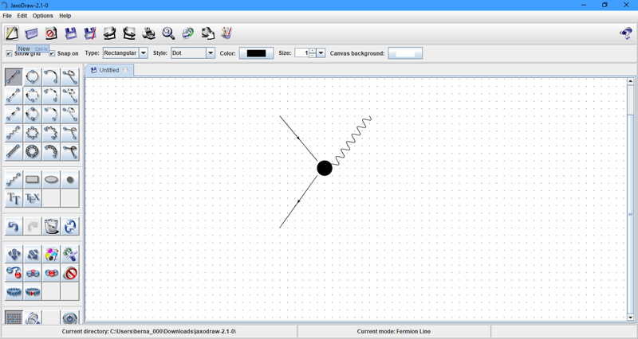Open the grid Style dropdown arrow

pyautogui.click(x=211, y=53)
